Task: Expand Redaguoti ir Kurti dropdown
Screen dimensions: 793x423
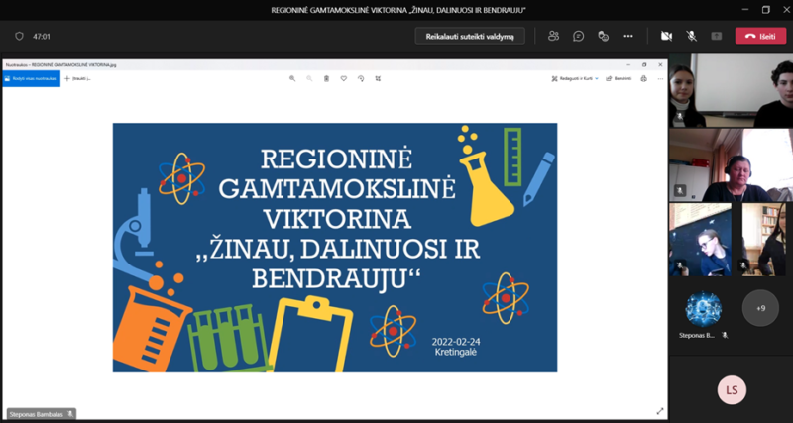Action: (575, 79)
